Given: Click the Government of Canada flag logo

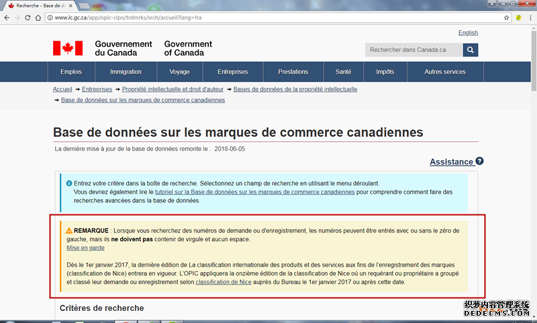Looking at the screenshot, I should (x=68, y=48).
